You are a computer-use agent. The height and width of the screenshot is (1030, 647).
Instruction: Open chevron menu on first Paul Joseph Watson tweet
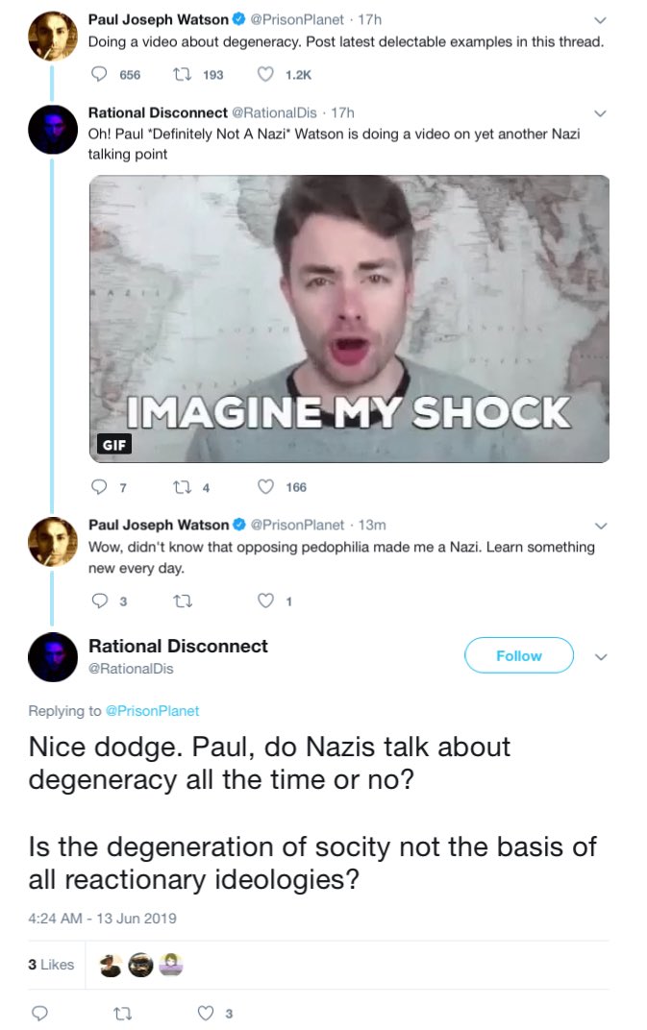600,20
